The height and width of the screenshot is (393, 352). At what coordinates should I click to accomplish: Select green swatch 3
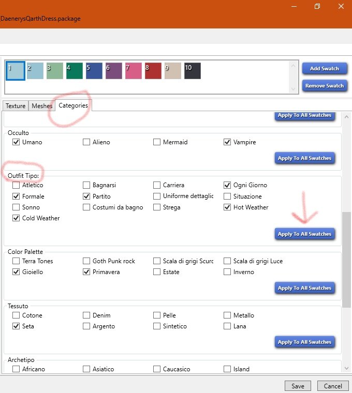(x=55, y=71)
